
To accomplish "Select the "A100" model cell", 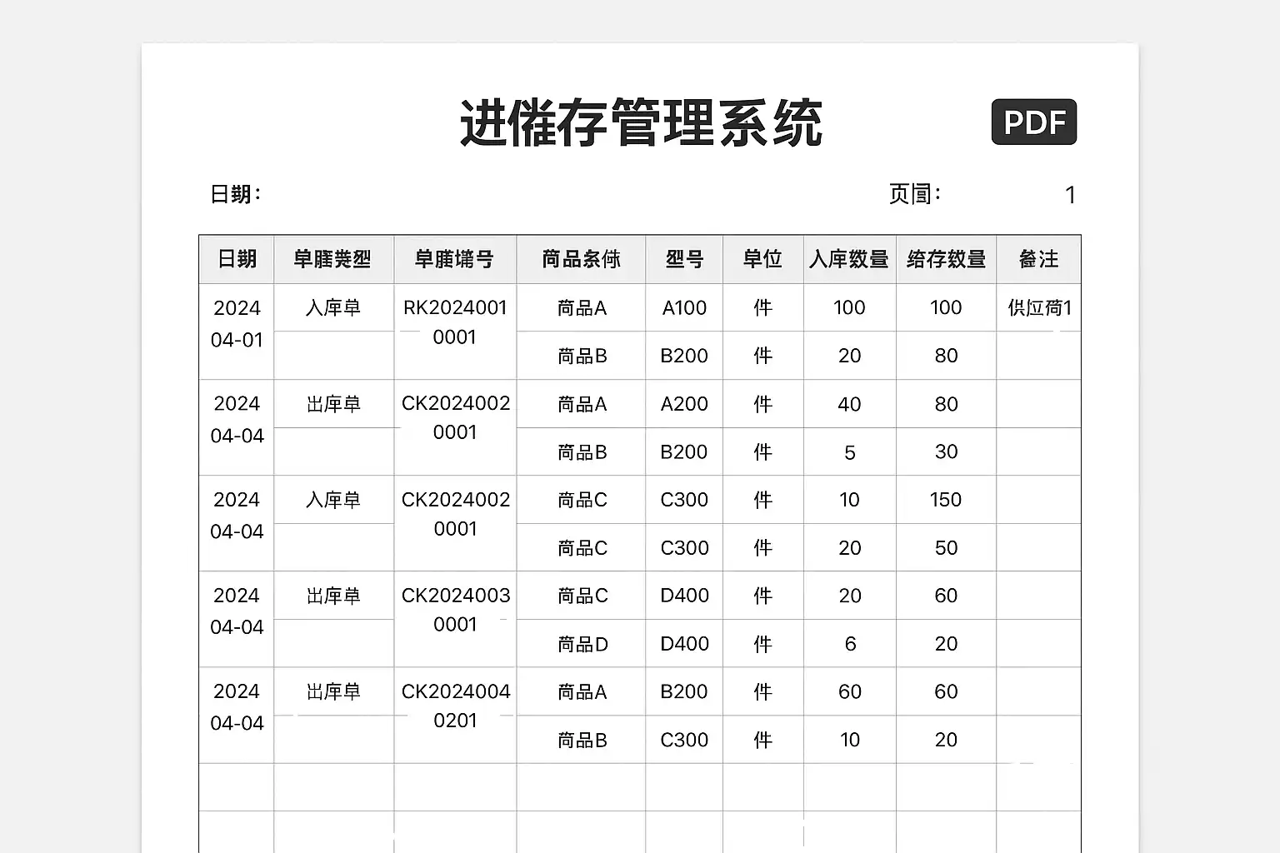I will 684,308.
